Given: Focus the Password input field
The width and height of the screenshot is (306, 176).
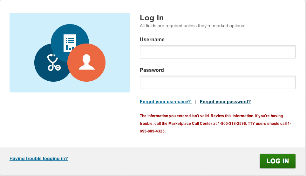Looking at the screenshot, I should [218, 82].
